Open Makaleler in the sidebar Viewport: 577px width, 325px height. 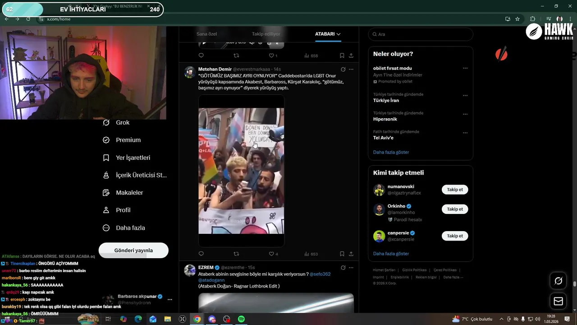tap(123, 193)
